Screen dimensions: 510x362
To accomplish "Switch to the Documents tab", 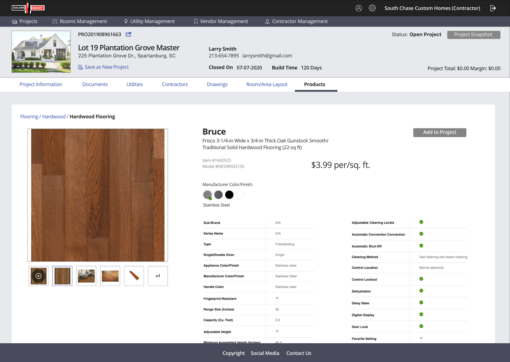I will 95,84.
